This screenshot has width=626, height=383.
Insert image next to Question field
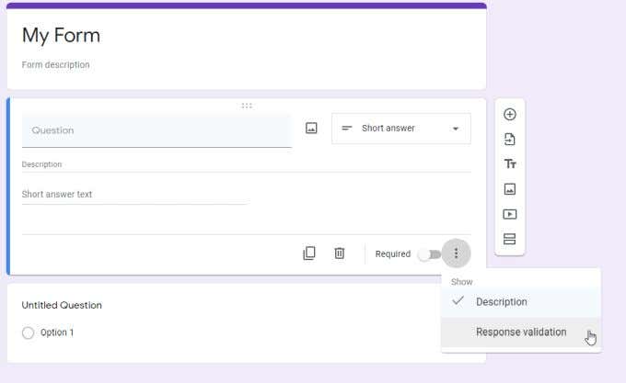click(x=311, y=129)
